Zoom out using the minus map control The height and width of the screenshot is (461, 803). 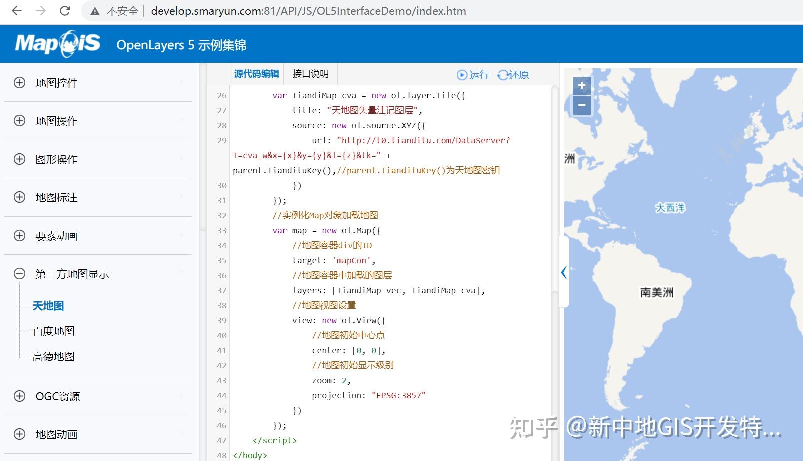pyautogui.click(x=581, y=105)
